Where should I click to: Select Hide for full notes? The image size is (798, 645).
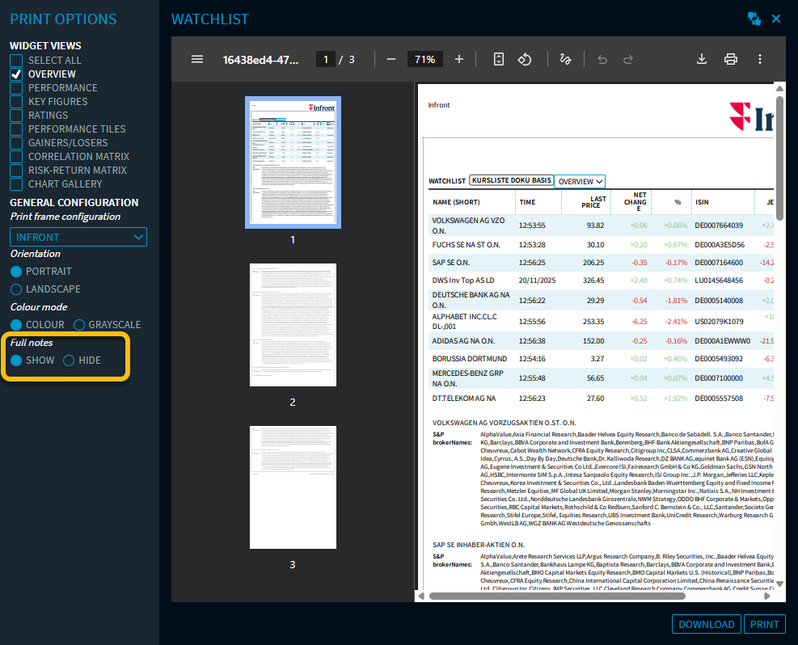coord(69,360)
